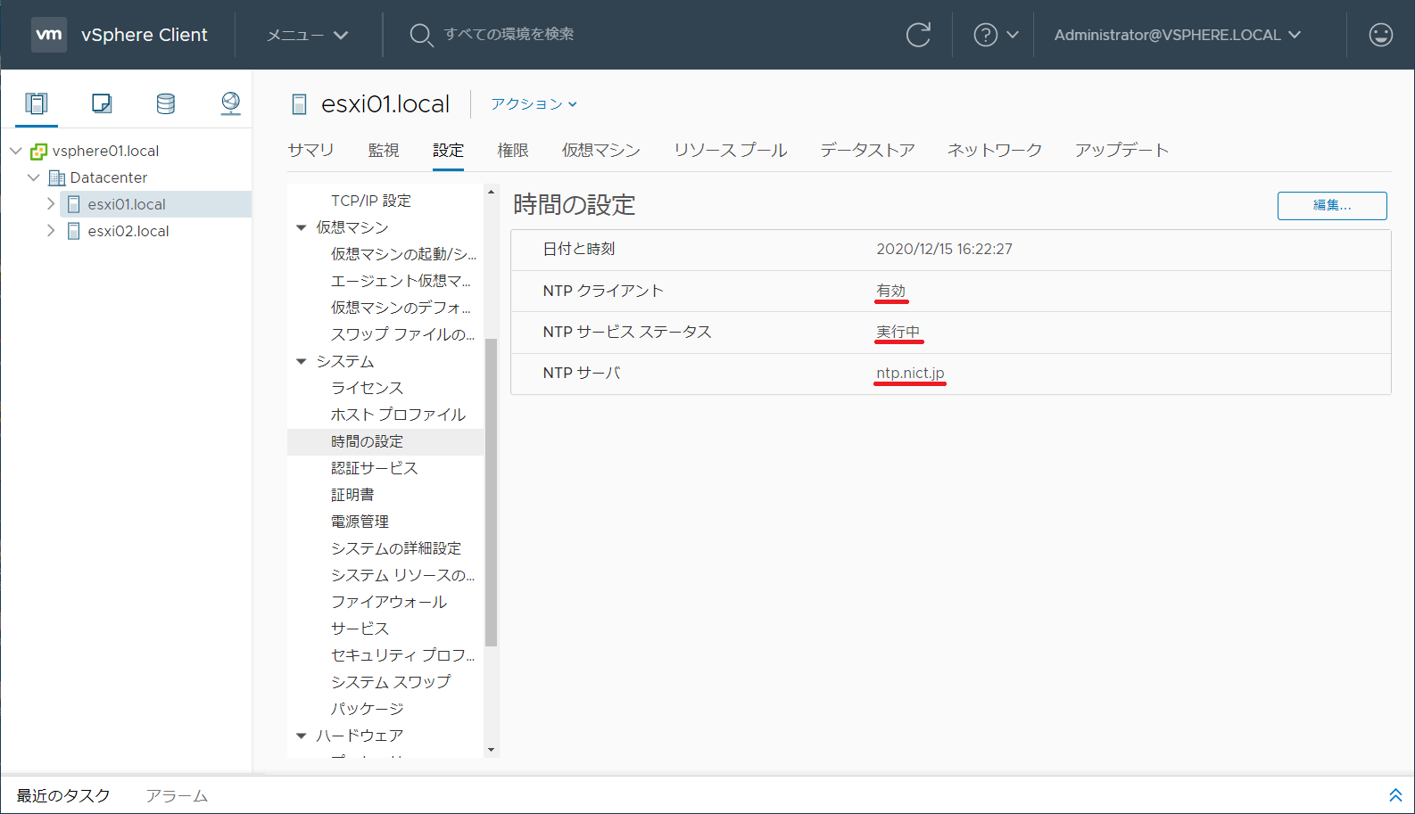Switch to the Networking inventory view
This screenshot has height=814, width=1415.
(230, 103)
